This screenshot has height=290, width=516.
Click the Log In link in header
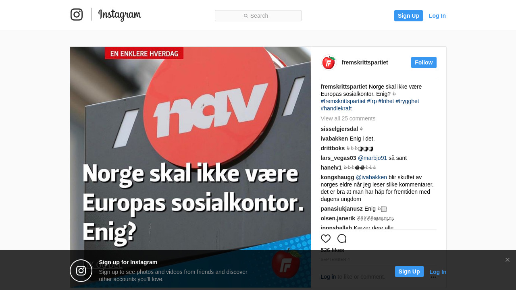(437, 16)
